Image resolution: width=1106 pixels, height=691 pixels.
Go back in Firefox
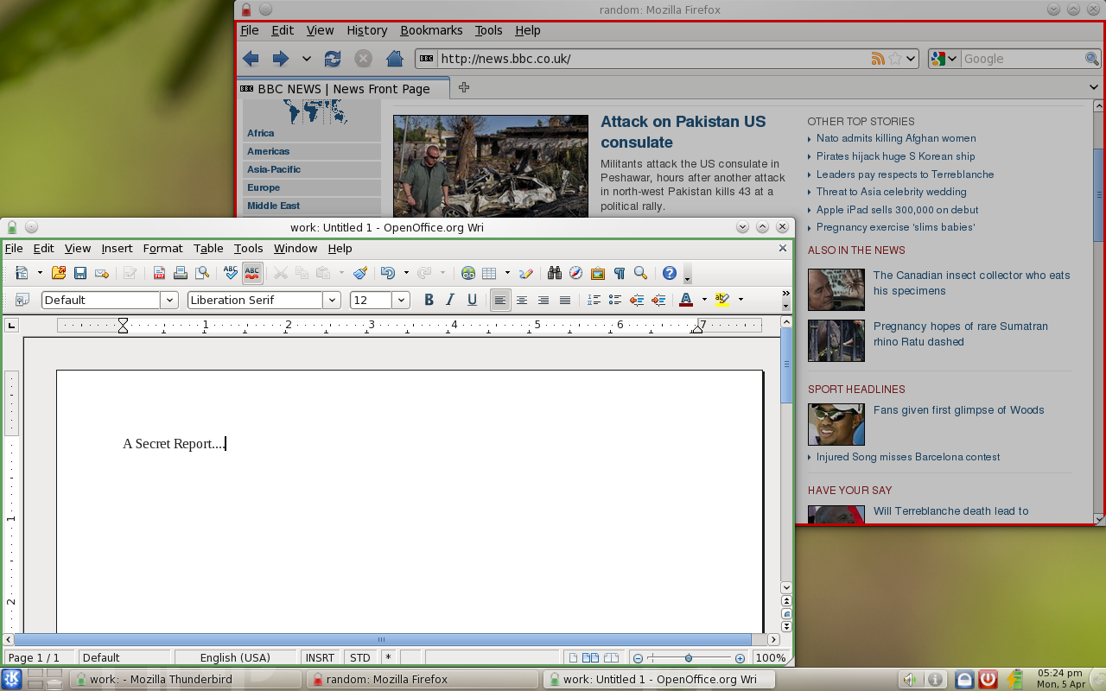[251, 59]
